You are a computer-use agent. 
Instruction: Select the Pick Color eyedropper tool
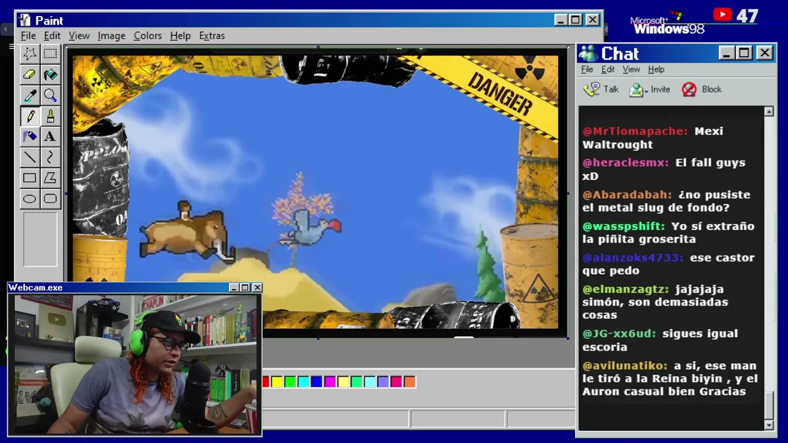point(30,95)
